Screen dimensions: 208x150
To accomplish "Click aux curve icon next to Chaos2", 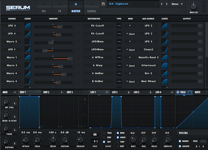I will pos(165,49).
